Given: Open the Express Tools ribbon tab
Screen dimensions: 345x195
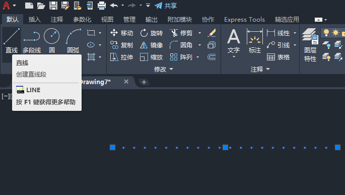Looking at the screenshot, I should [244, 19].
